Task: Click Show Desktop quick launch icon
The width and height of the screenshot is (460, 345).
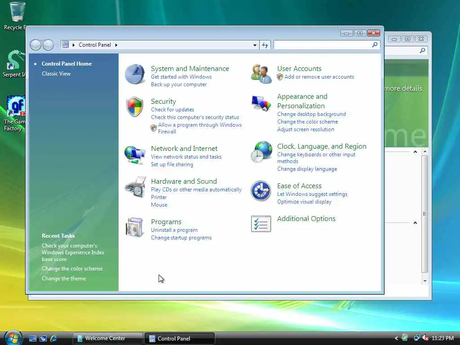Action: click(32, 338)
